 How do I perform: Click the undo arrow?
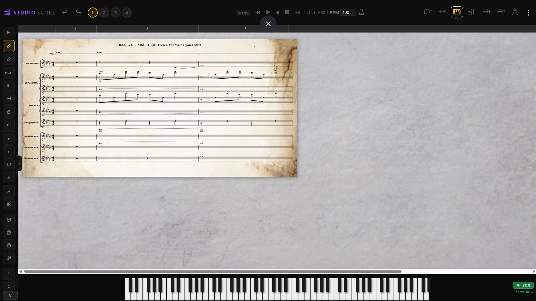click(x=65, y=12)
